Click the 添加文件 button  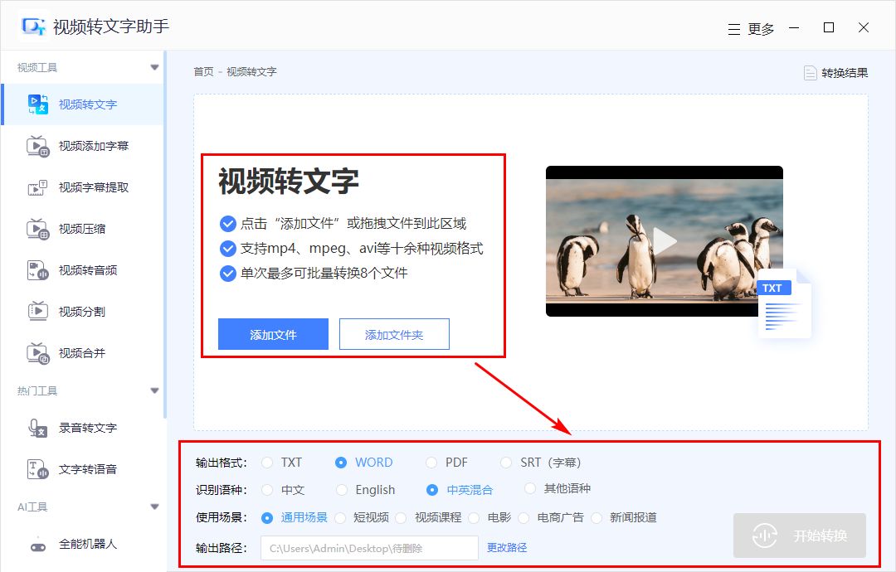[x=273, y=334]
